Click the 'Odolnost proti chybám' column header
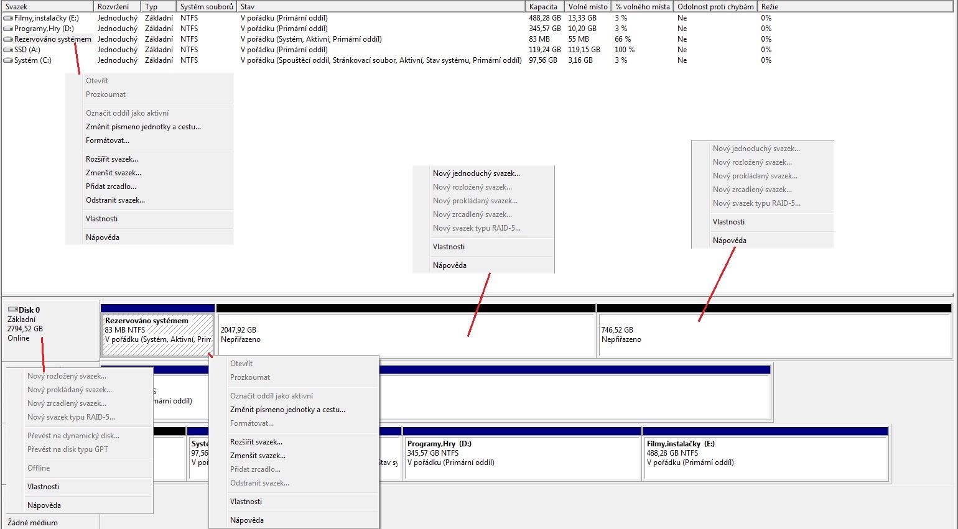 (715, 7)
